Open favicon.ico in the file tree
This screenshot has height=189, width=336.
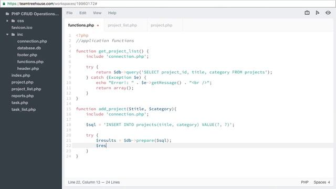click(22, 27)
